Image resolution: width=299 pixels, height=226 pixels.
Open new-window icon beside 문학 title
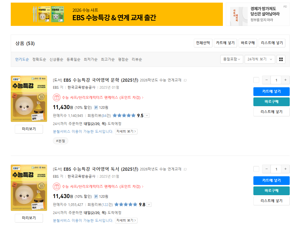(185, 80)
